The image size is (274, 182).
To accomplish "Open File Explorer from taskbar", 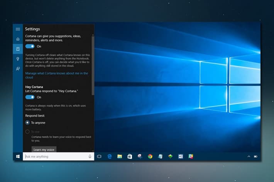I will click(120, 156).
